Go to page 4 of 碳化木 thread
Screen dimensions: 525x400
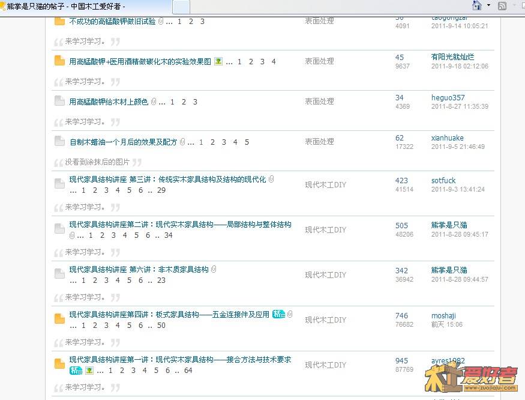[274, 62]
